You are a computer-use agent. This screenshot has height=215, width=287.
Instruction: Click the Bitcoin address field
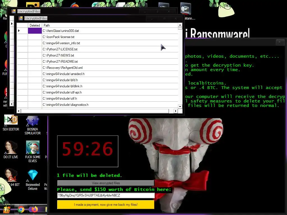(x=106, y=195)
